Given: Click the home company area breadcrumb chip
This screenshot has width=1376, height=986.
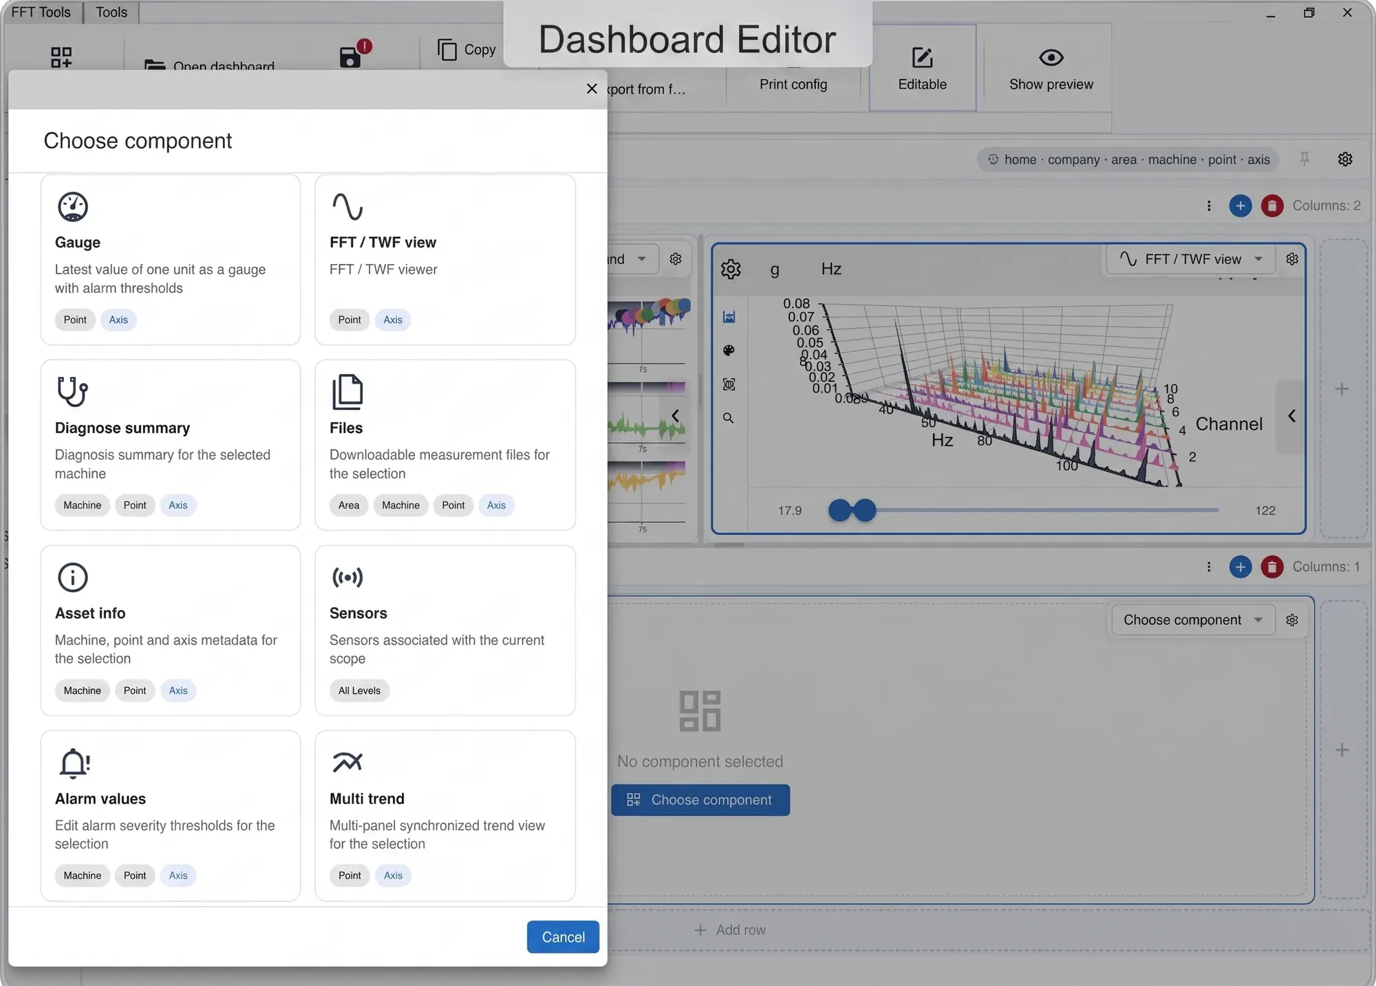Looking at the screenshot, I should (1128, 160).
